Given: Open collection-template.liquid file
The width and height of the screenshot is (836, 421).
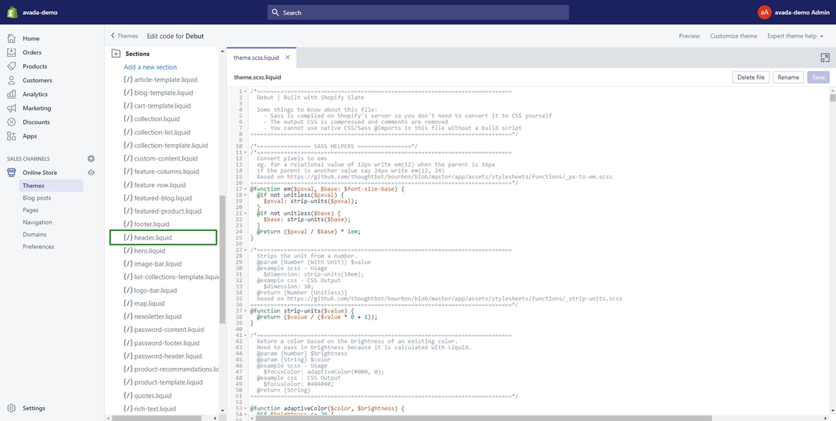Looking at the screenshot, I should click(165, 145).
